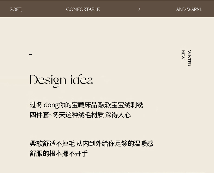Click the slash separator in the banner
The image size is (214, 173).
(139, 9)
